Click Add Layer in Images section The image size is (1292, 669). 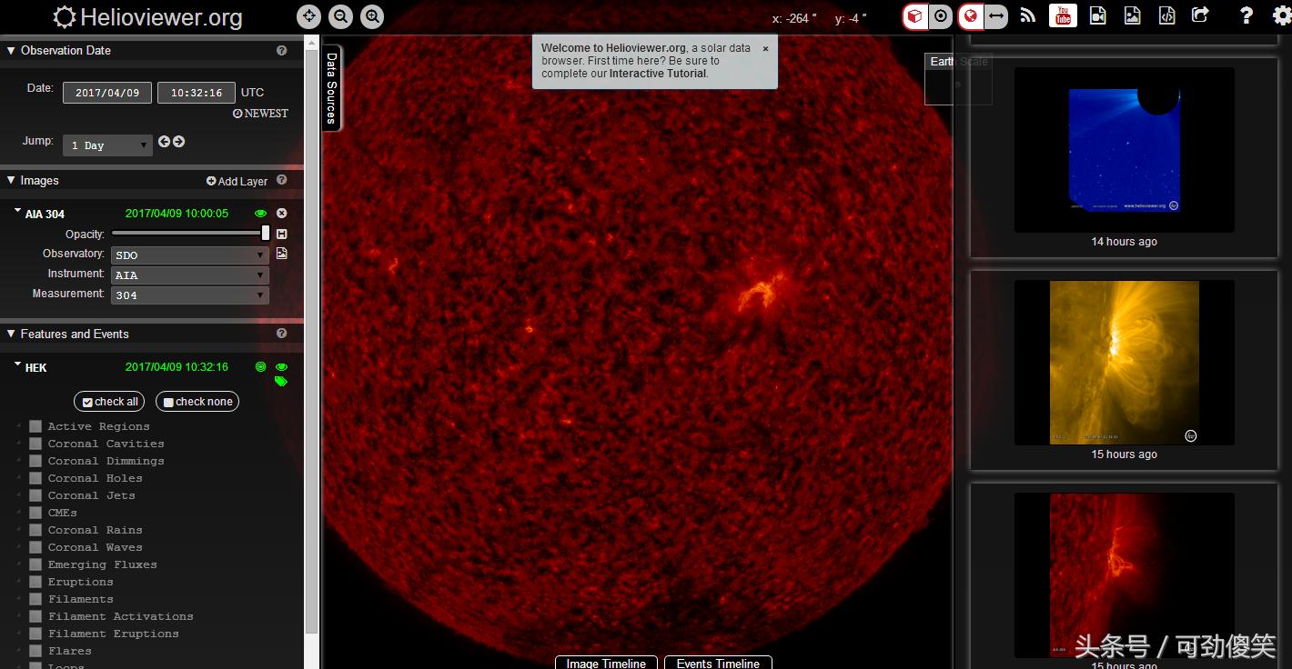pyautogui.click(x=237, y=181)
